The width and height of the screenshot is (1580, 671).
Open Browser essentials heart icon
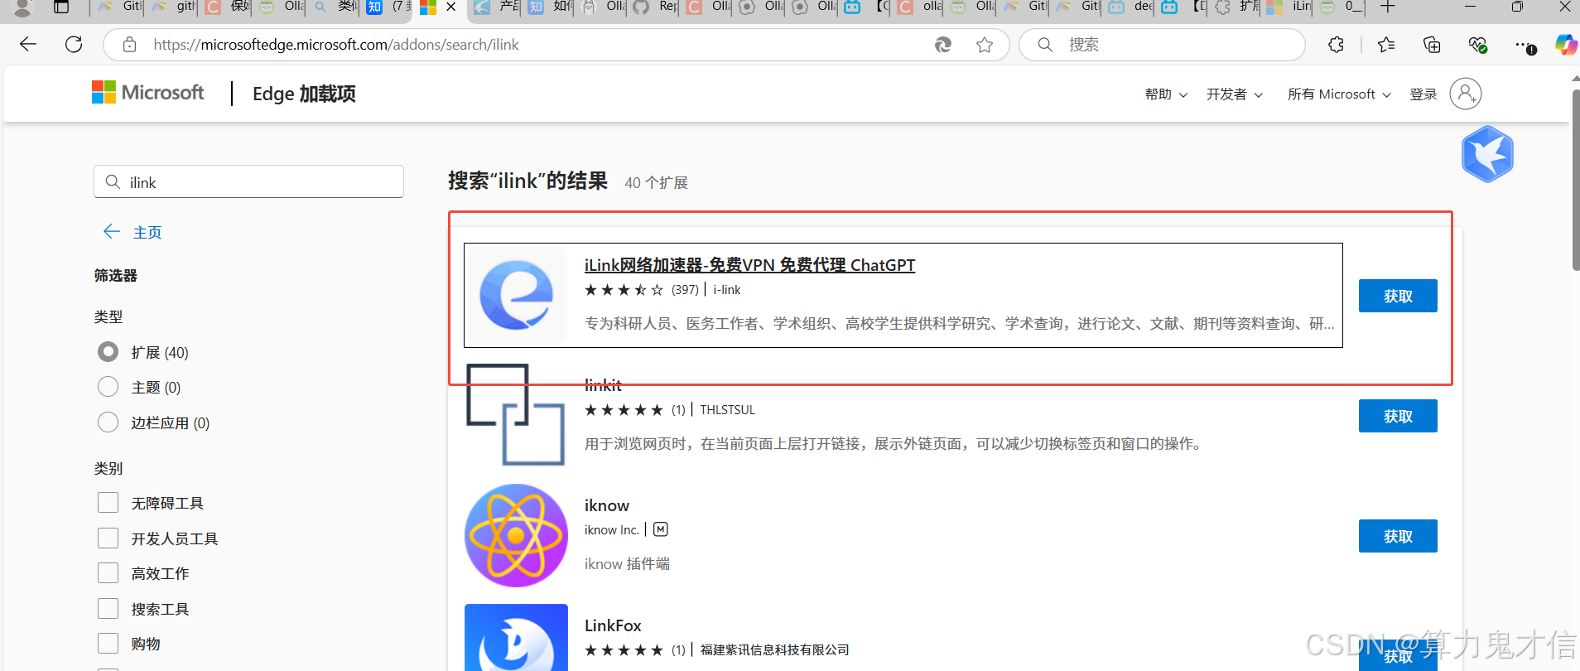(x=1477, y=45)
